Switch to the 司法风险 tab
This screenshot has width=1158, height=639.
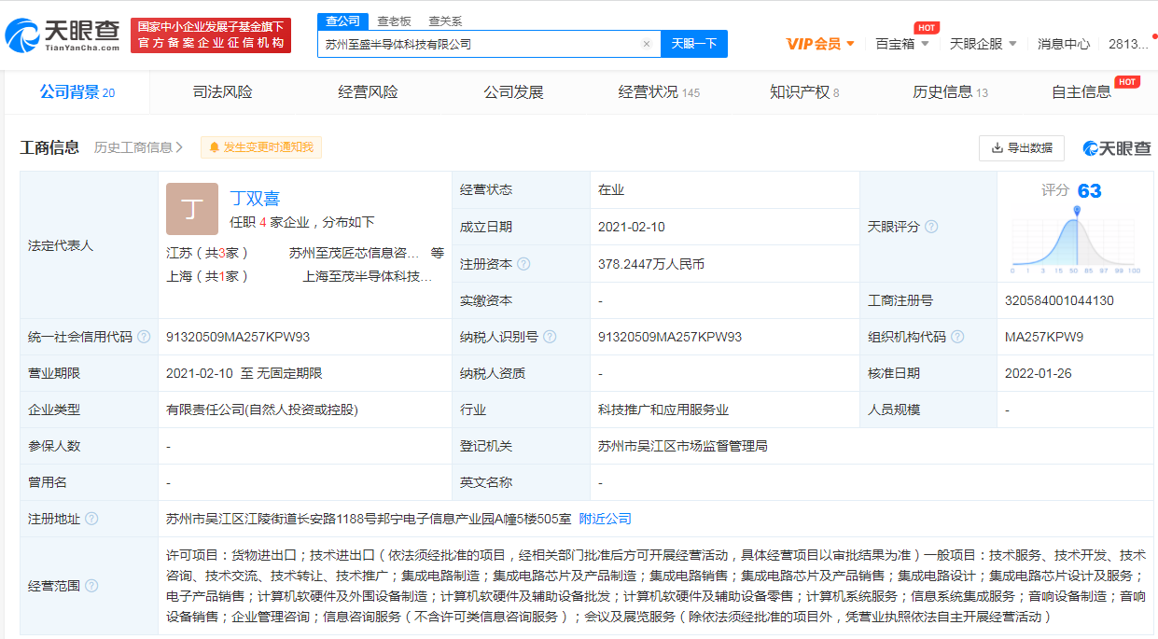pyautogui.click(x=222, y=92)
